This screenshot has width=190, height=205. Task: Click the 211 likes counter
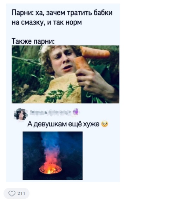(21, 193)
